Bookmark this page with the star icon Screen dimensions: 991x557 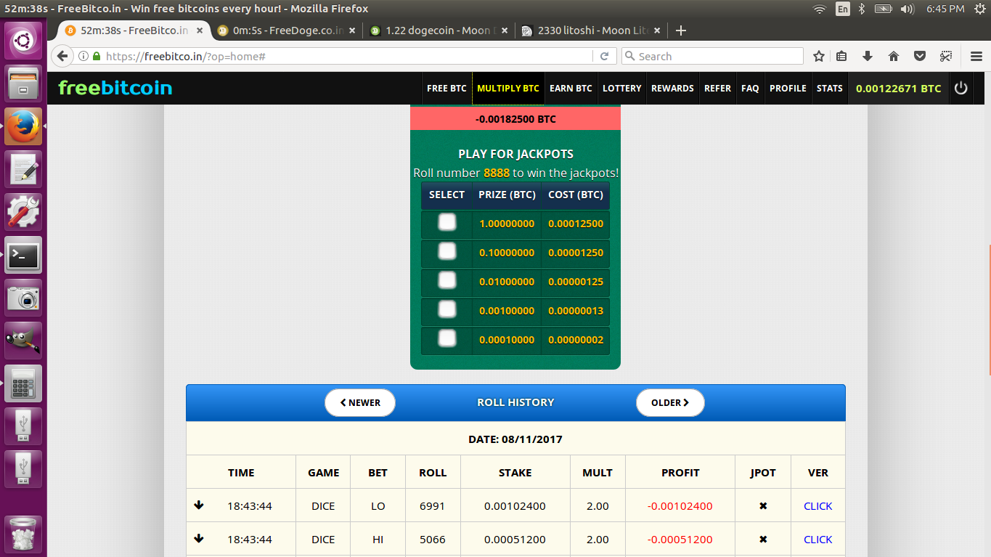(x=819, y=56)
